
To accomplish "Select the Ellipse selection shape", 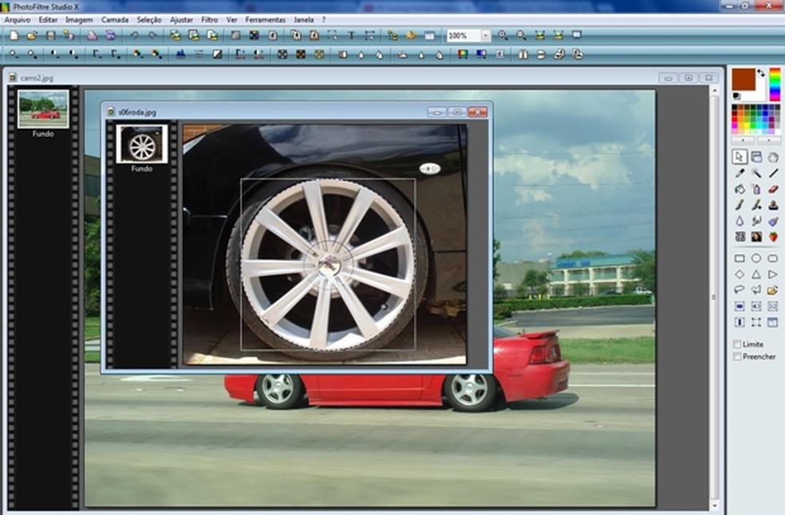I will [x=755, y=258].
